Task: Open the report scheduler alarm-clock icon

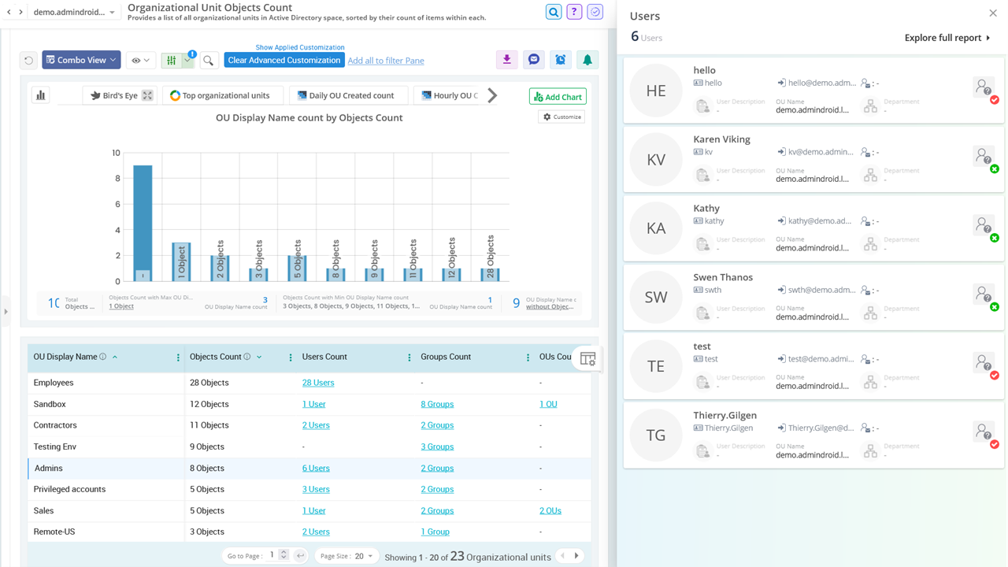Action: 560,59
